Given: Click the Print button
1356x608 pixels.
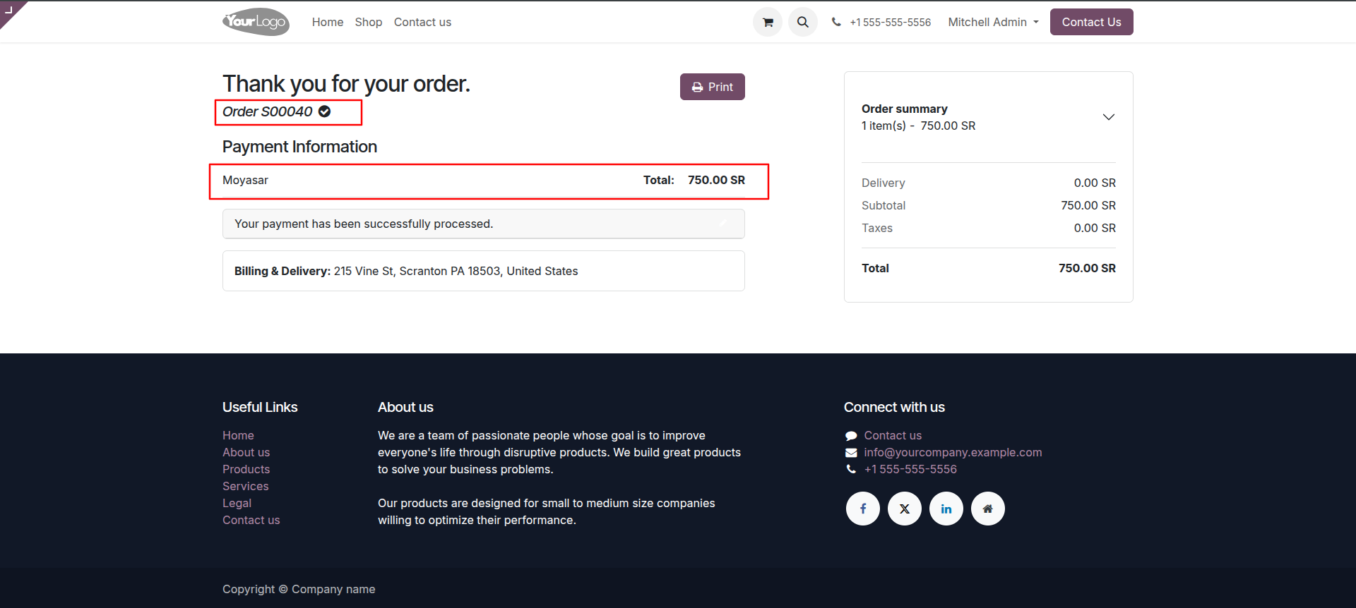Looking at the screenshot, I should coord(713,87).
